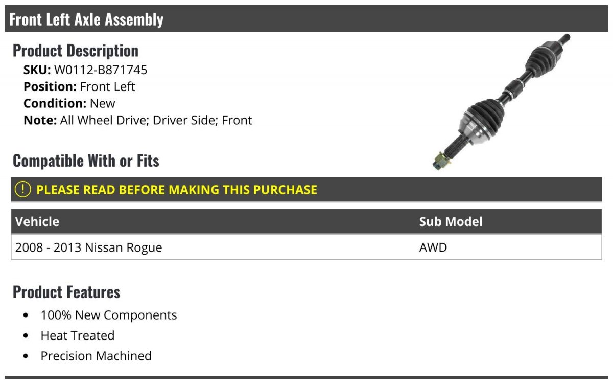Click the Product Description heading
This screenshot has height=384, width=613.
[x=76, y=51]
